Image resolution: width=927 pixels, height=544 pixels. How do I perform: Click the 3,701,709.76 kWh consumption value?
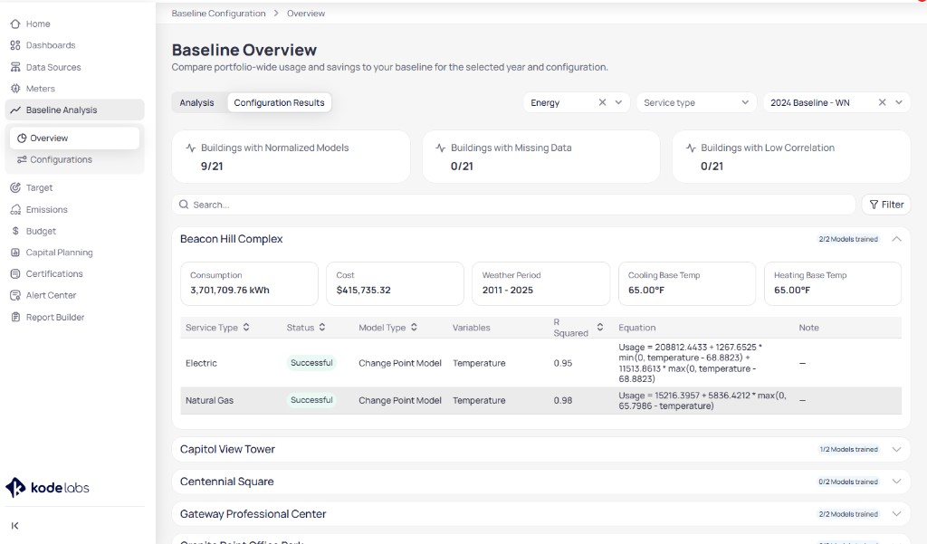tap(229, 291)
